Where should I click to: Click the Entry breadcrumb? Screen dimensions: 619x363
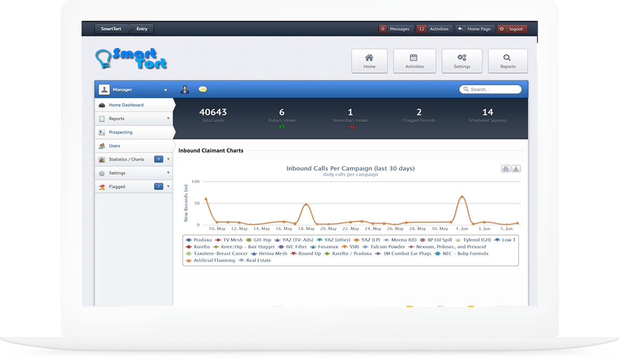tap(142, 29)
